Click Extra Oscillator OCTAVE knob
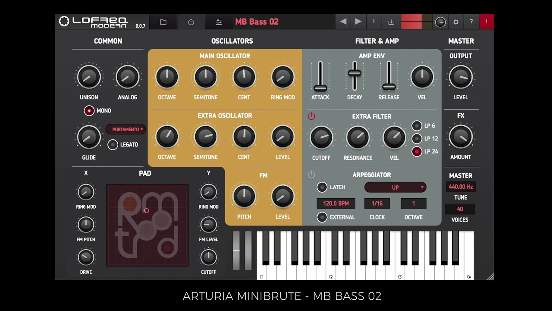The image size is (552, 311). tap(167, 137)
